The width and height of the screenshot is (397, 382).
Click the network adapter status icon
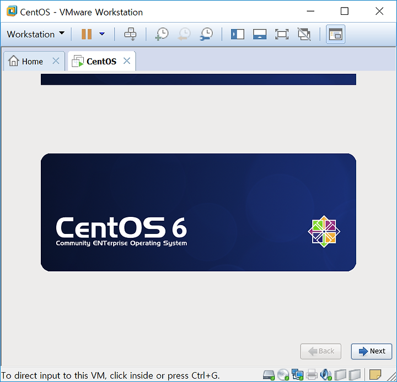click(297, 375)
